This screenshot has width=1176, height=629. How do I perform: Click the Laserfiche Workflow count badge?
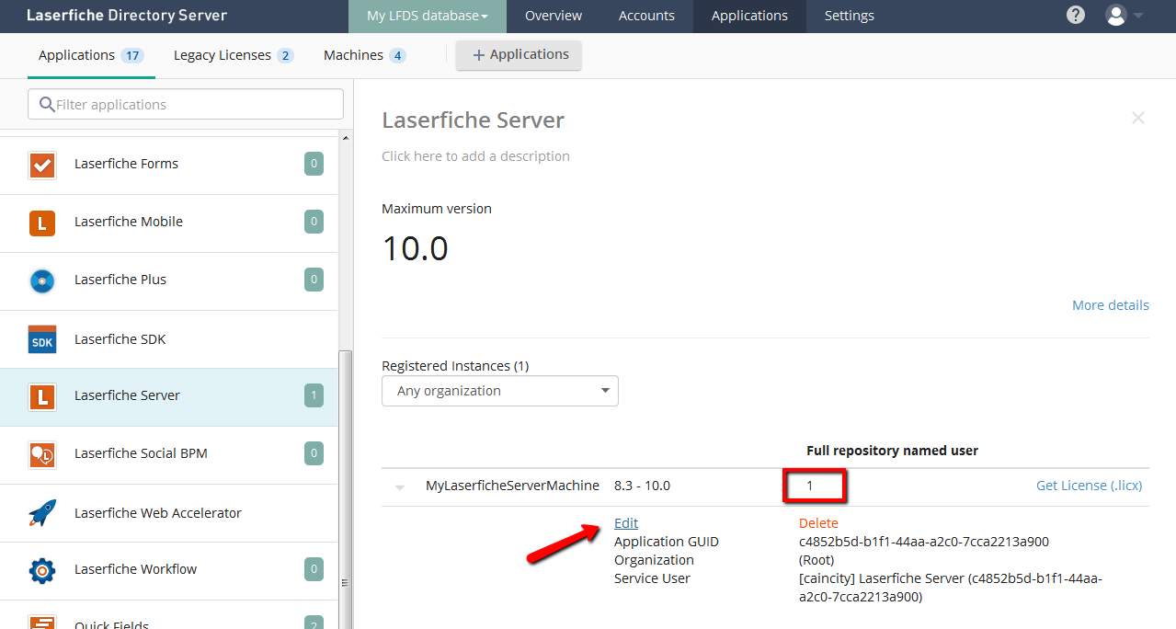(314, 570)
